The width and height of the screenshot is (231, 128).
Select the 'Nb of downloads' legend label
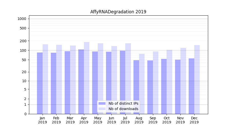[123, 109]
